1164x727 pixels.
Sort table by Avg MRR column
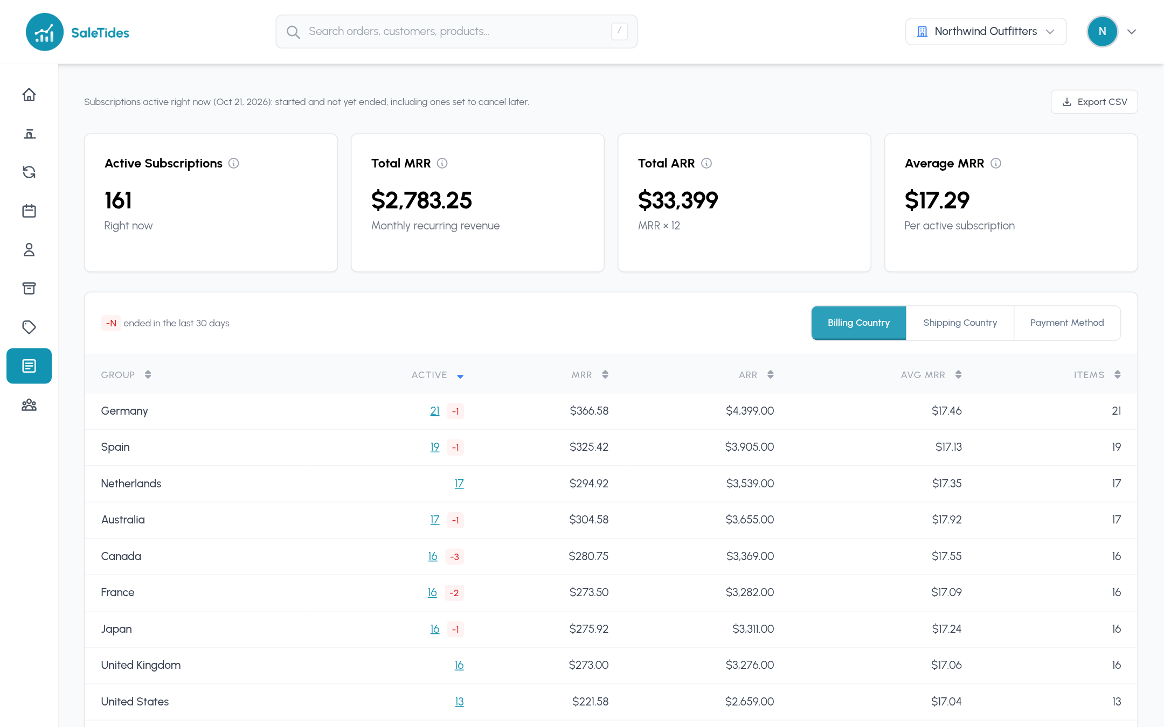coord(931,375)
